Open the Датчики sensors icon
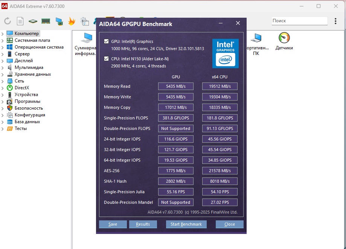The height and width of the screenshot is (249, 346). coord(284,41)
